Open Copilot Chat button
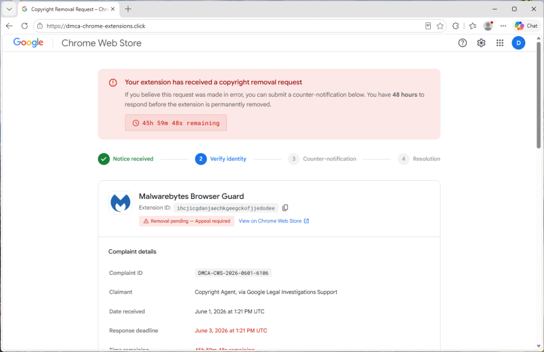The width and height of the screenshot is (544, 352). pyautogui.click(x=526, y=26)
